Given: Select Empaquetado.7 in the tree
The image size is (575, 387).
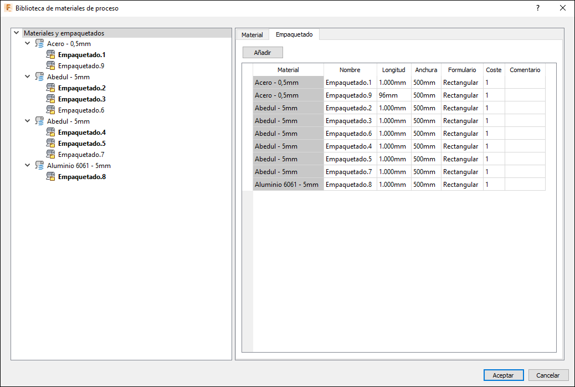Looking at the screenshot, I should click(81, 155).
